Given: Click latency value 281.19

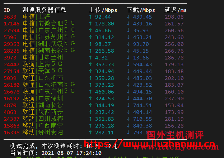Looking at the screenshot, I should coord(174,119).
